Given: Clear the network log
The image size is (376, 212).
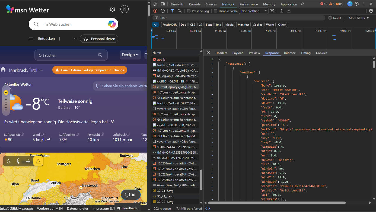Looking at the screenshot, I should click(163, 11).
